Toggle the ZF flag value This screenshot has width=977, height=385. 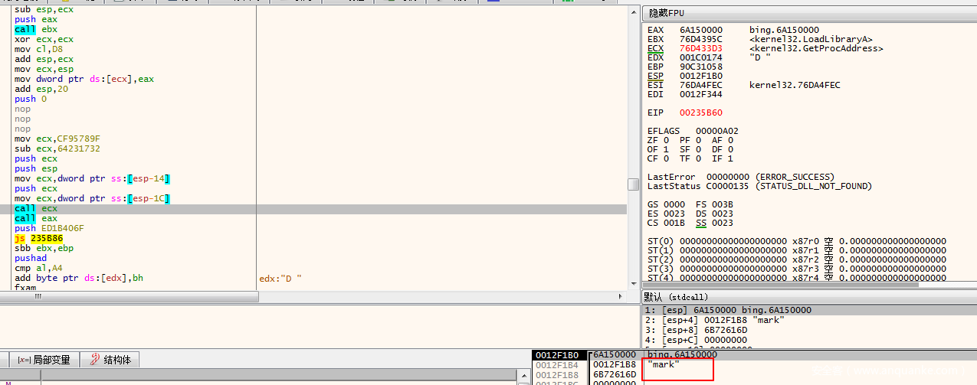coord(664,140)
